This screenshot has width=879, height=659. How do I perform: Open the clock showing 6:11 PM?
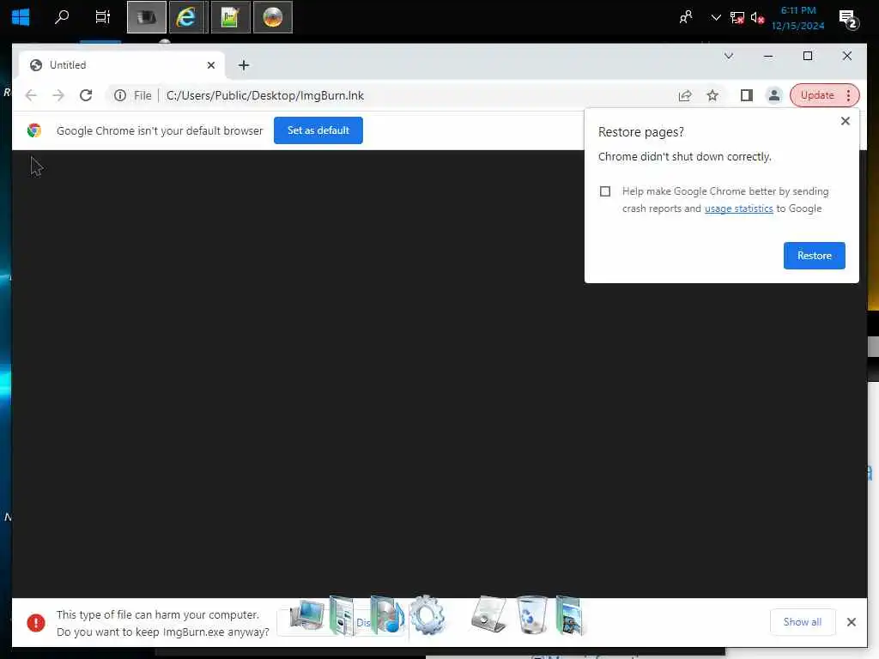(797, 18)
